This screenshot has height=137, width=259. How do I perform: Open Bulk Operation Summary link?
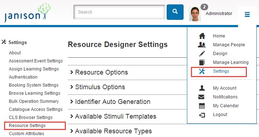[34, 101]
